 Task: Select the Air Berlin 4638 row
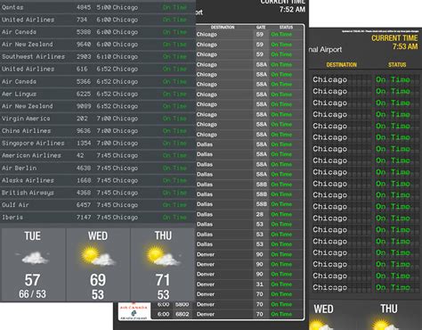98,168
